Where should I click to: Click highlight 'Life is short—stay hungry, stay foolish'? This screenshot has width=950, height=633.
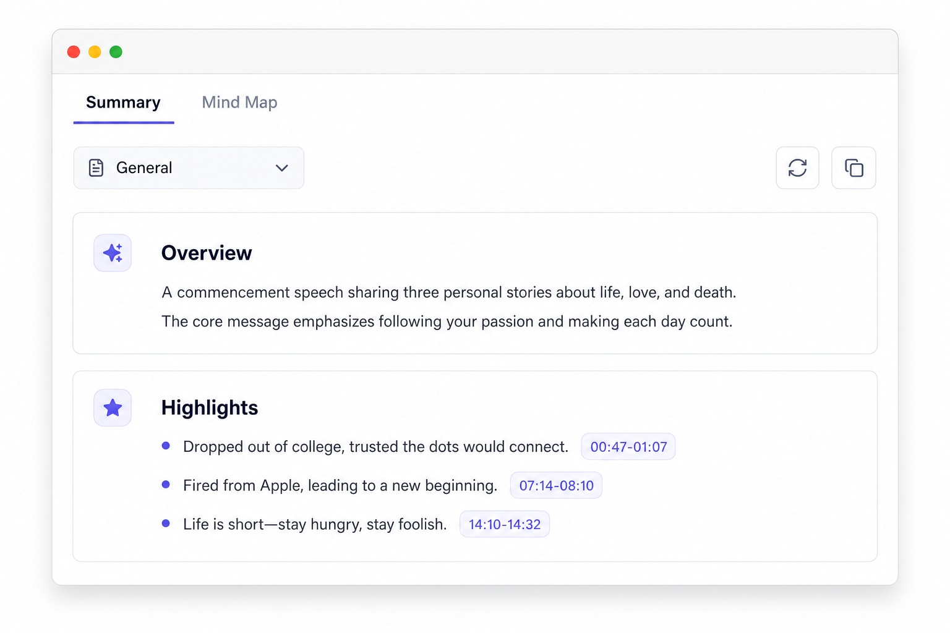click(x=314, y=525)
